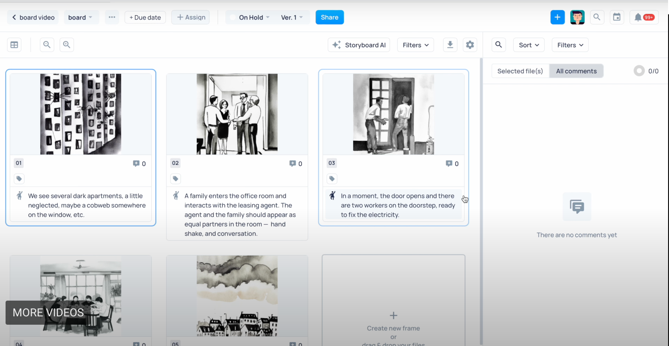The height and width of the screenshot is (346, 669).
Task: Expand the Sort dropdown in comments panel
Action: point(528,45)
